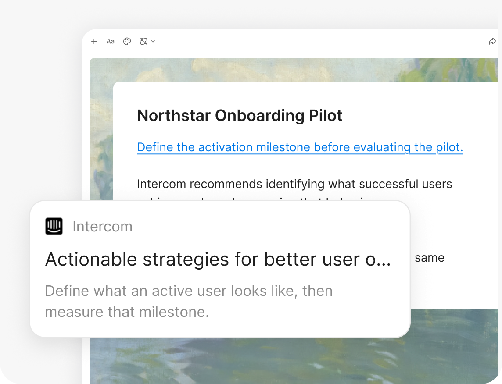Viewport: 502px width, 384px height.
Task: Open the color palette theme icon
Action: tap(127, 41)
